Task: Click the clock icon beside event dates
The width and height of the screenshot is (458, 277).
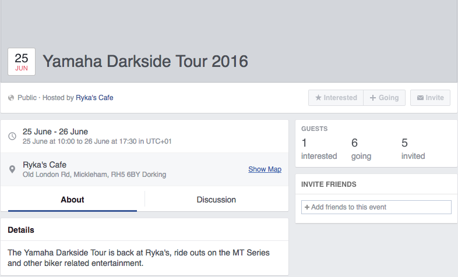Action: [12, 136]
